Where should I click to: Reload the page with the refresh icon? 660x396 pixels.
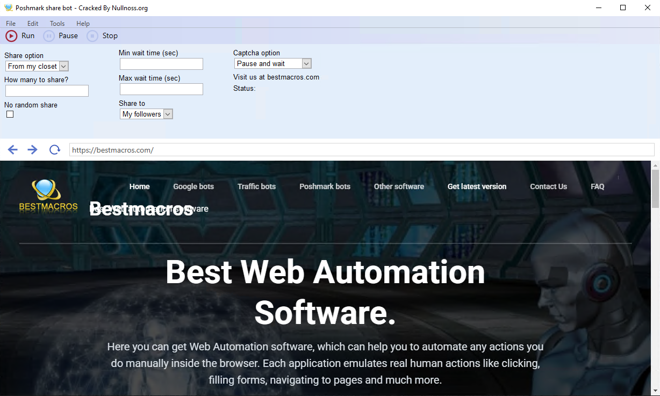point(54,150)
